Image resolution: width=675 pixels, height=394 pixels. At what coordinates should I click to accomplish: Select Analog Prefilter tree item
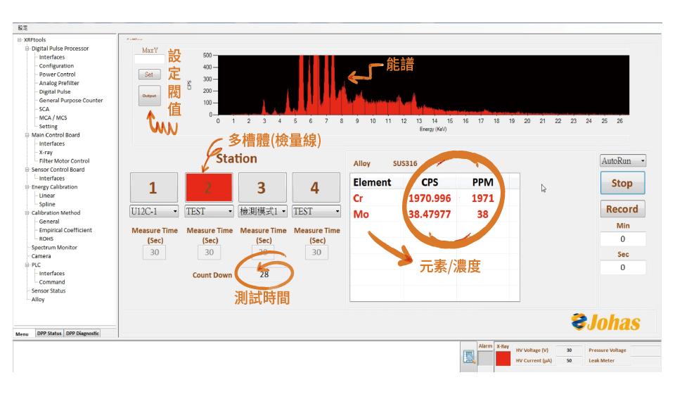coord(59,83)
